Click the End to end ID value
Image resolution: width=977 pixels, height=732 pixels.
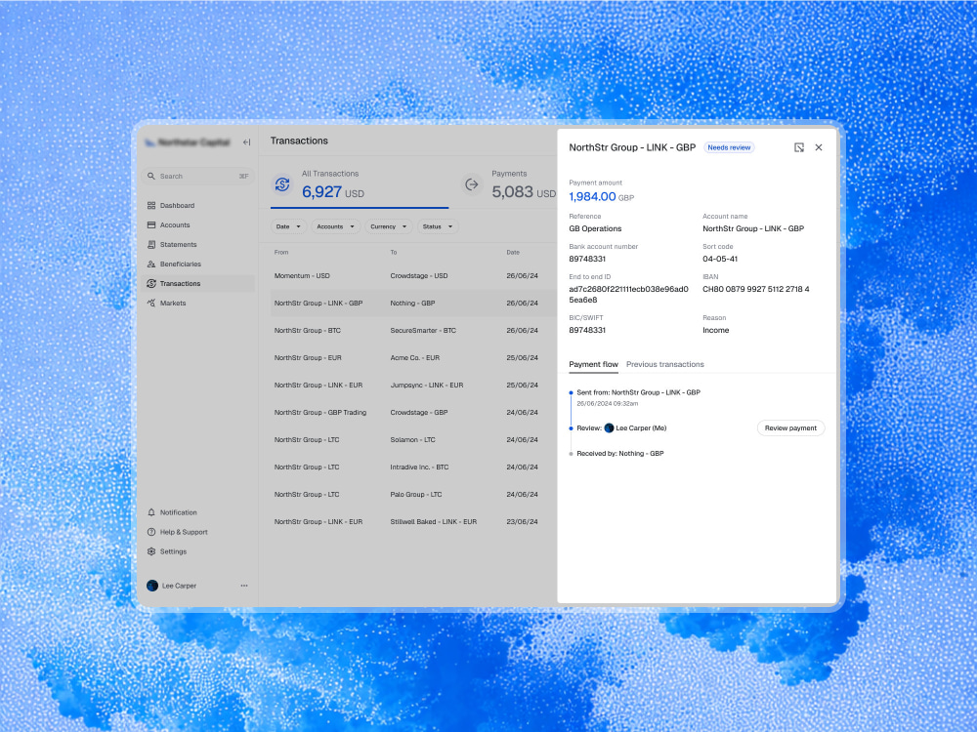(x=628, y=295)
